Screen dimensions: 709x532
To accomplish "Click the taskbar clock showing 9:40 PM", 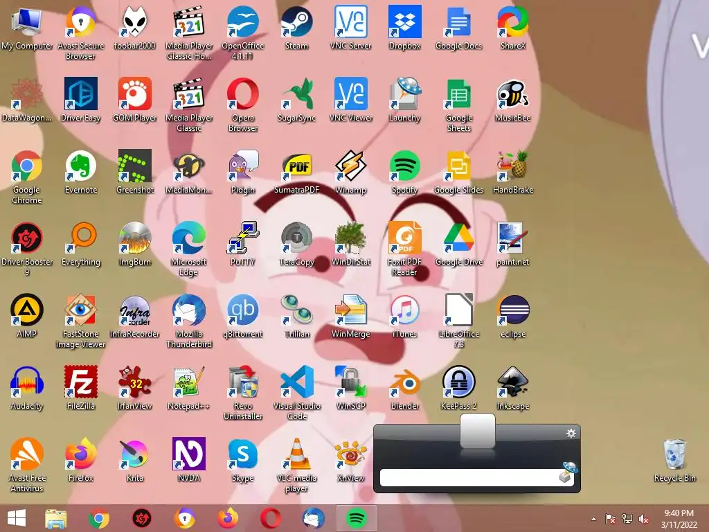I will [x=679, y=519].
